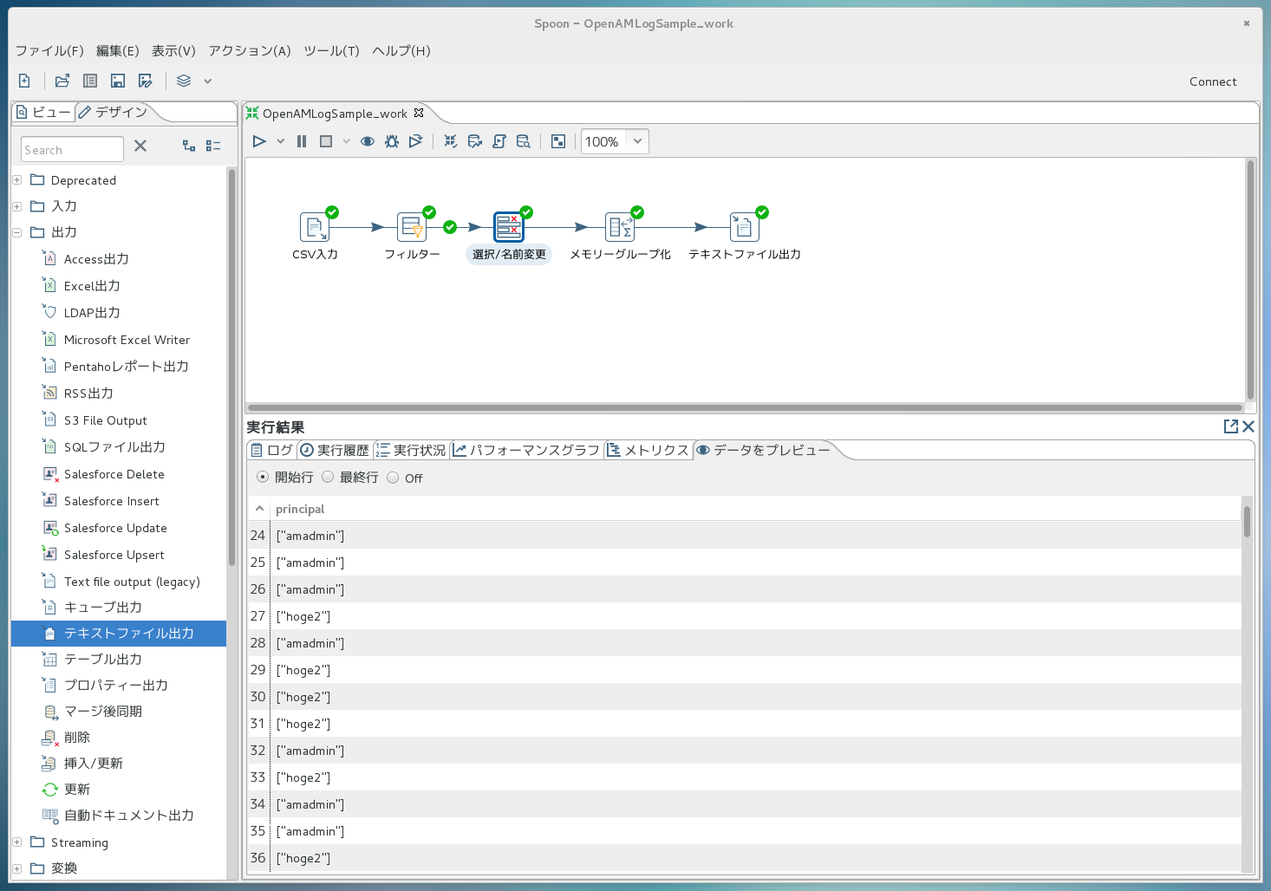
Task: Open the 編集(E) menu
Action: 118,51
